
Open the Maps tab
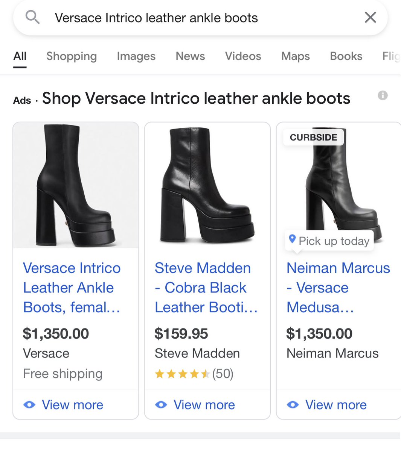296,56
